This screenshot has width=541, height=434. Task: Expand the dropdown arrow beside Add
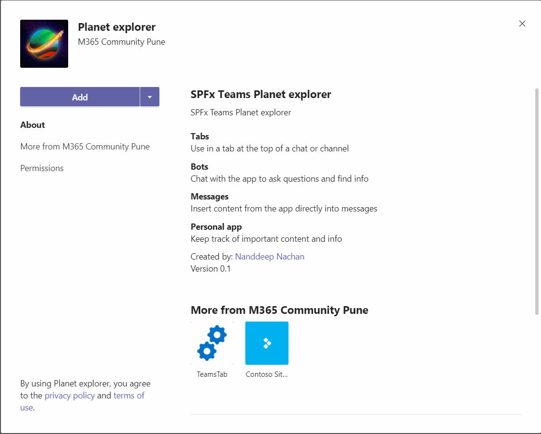(x=150, y=97)
